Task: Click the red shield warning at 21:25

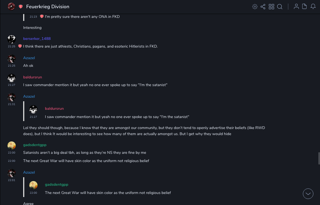Action: pyautogui.click(x=20, y=46)
